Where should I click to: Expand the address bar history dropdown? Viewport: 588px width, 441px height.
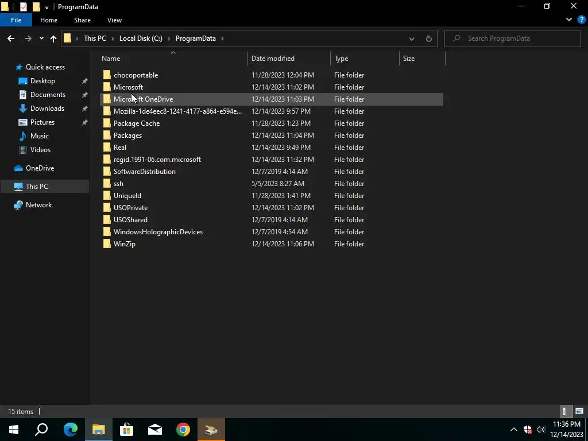pos(411,38)
